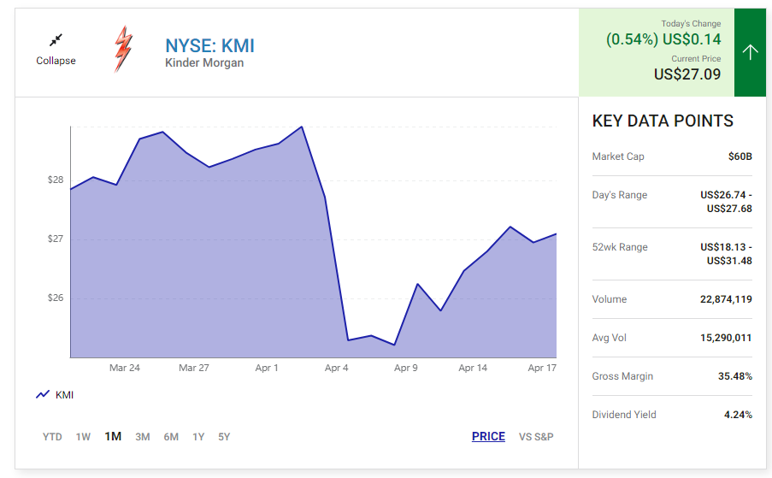Click the $26 y-axis label
772x478 pixels.
click(56, 298)
